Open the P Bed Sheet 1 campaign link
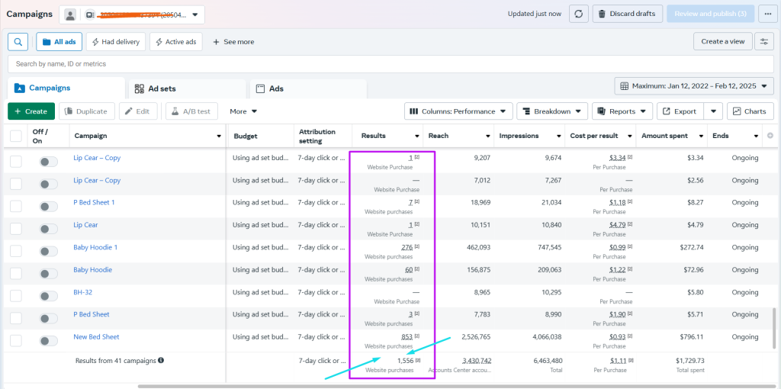The height and width of the screenshot is (389, 781). coord(94,203)
